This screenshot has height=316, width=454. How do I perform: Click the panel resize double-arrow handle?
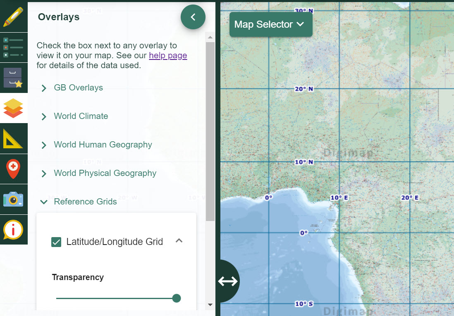[228, 281]
